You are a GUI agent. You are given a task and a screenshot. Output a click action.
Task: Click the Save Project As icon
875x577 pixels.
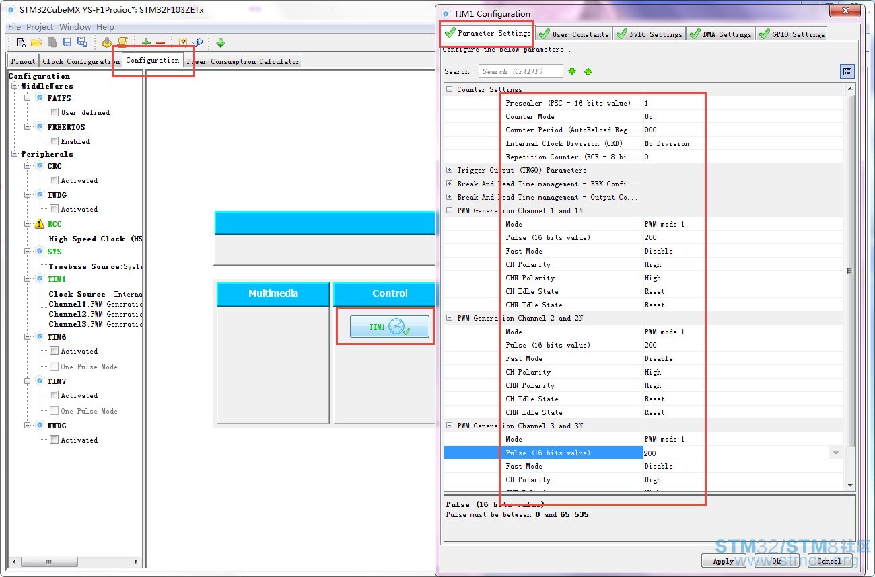tap(82, 42)
